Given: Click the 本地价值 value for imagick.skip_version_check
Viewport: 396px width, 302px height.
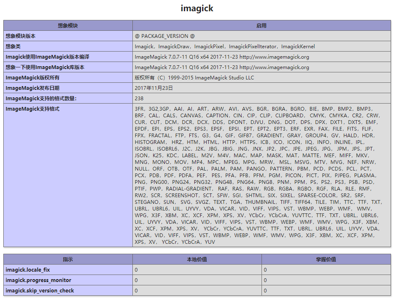Looking at the screenshot, I should point(136,290).
